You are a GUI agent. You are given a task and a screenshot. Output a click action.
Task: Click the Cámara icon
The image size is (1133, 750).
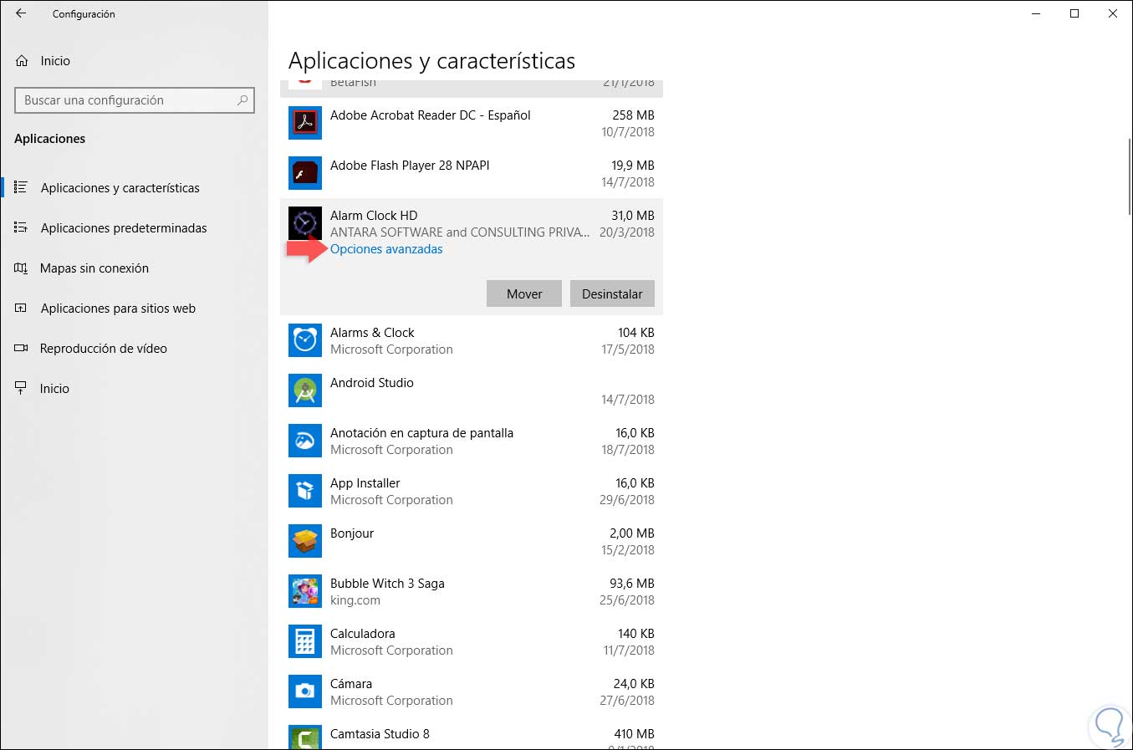(305, 691)
